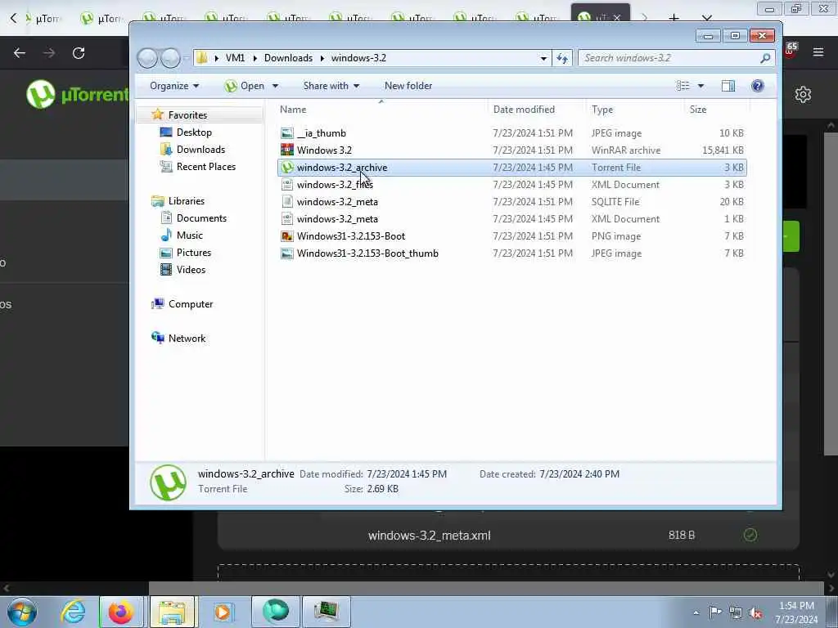The height and width of the screenshot is (628, 838).
Task: Sort files by Date modified column
Action: pyautogui.click(x=524, y=110)
